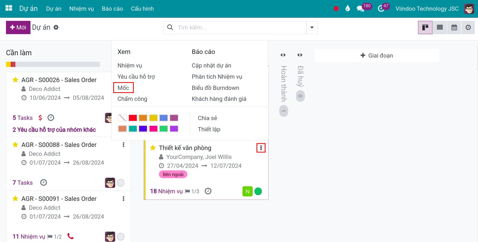
Task: Change green status on Thiết kế văn phòng
Action: pyautogui.click(x=258, y=191)
